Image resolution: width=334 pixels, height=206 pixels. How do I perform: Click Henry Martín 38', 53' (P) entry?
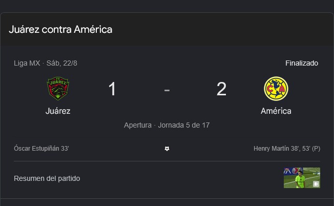(287, 149)
